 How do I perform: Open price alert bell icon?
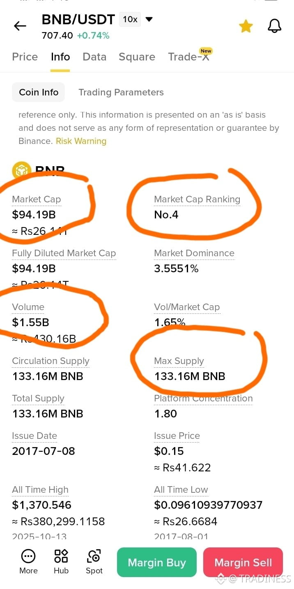click(x=275, y=26)
